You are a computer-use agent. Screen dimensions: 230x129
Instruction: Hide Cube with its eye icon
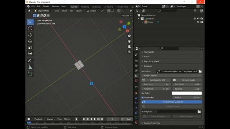tap(198, 22)
